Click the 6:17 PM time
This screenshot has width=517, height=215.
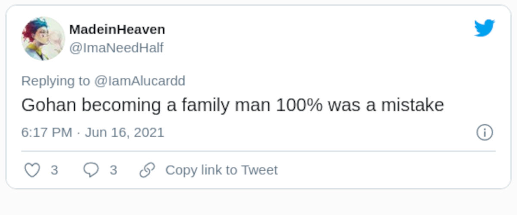(47, 132)
